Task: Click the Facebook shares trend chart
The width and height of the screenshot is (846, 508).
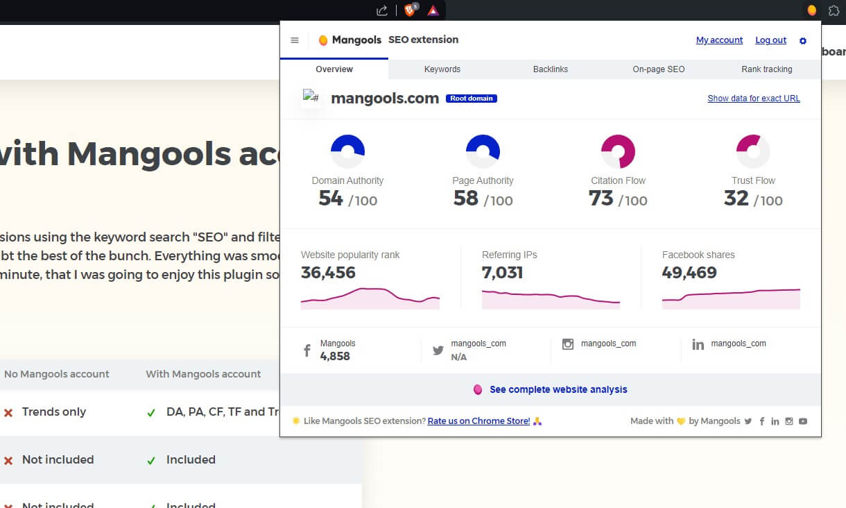Action: pos(731,299)
